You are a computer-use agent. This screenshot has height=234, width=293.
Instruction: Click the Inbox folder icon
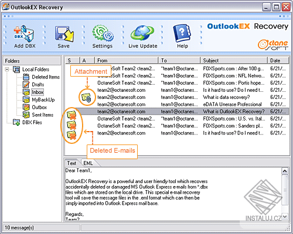click(x=26, y=92)
